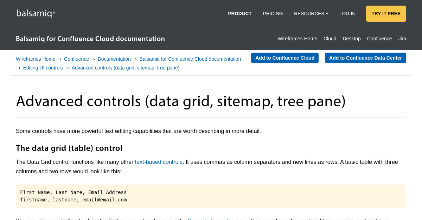
Task: Click Add to Confluence Data Center button
Action: point(365,58)
